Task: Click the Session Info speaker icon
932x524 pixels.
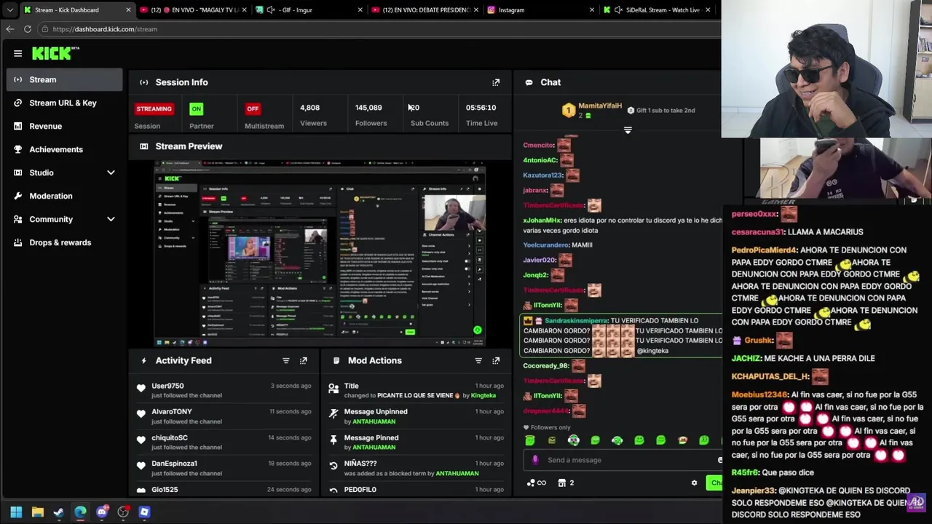Action: tap(143, 82)
